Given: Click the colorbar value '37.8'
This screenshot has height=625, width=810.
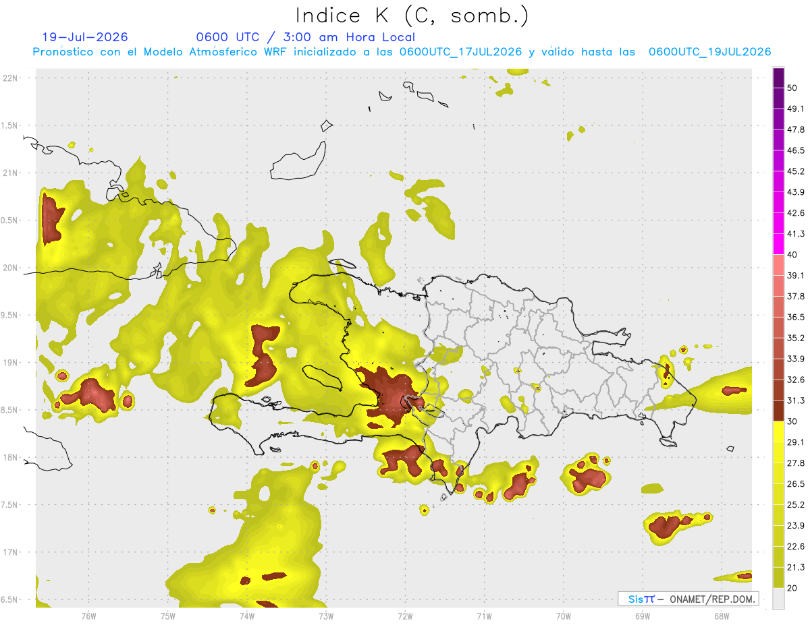Looking at the screenshot, I should (x=796, y=297).
